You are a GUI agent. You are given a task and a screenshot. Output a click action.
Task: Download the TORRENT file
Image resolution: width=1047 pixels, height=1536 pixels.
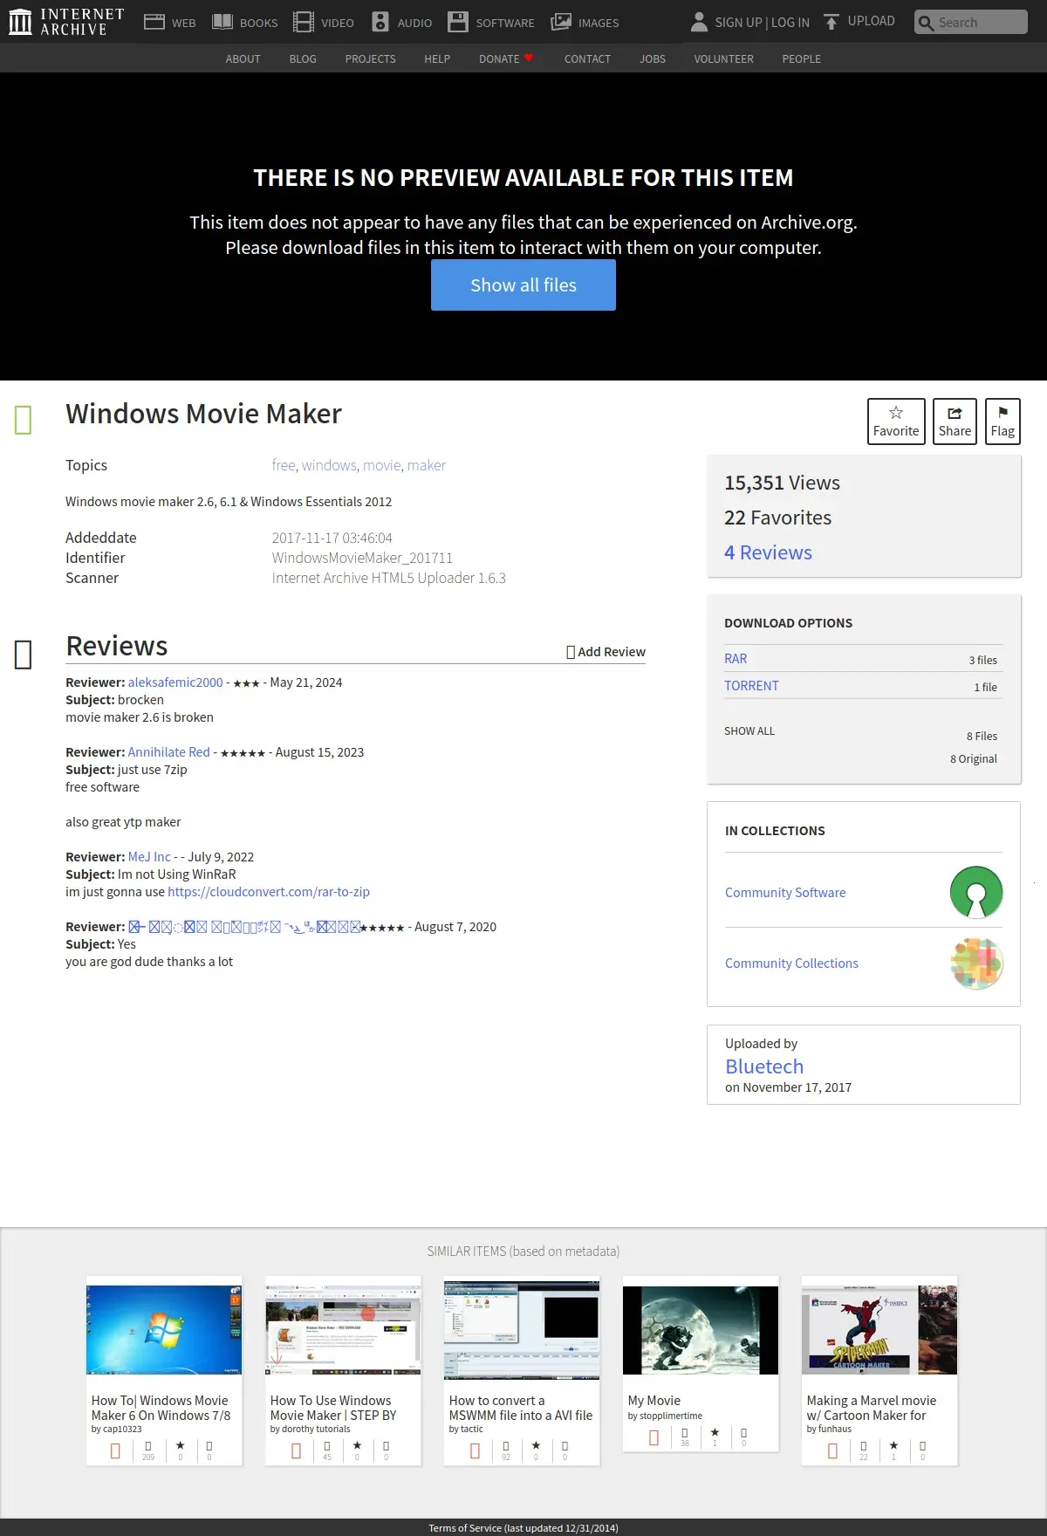tap(751, 686)
